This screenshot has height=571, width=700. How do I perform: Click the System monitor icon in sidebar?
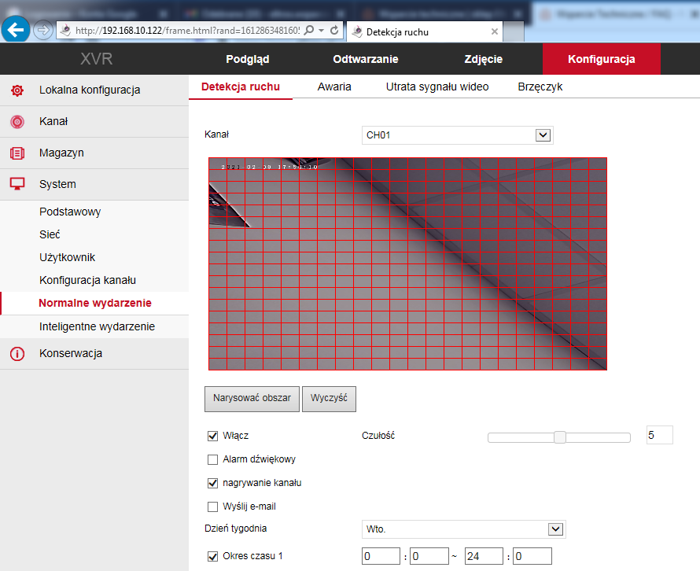[x=17, y=184]
